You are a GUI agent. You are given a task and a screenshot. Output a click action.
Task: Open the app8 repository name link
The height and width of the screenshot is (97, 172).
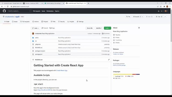[x=17, y=17]
